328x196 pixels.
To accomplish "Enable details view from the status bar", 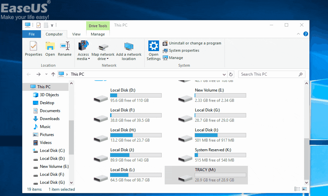I will point(297,189).
